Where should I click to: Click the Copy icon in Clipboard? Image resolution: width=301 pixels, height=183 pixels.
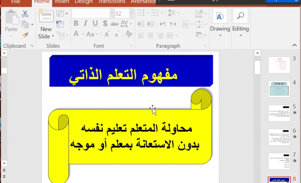click(x=25, y=24)
